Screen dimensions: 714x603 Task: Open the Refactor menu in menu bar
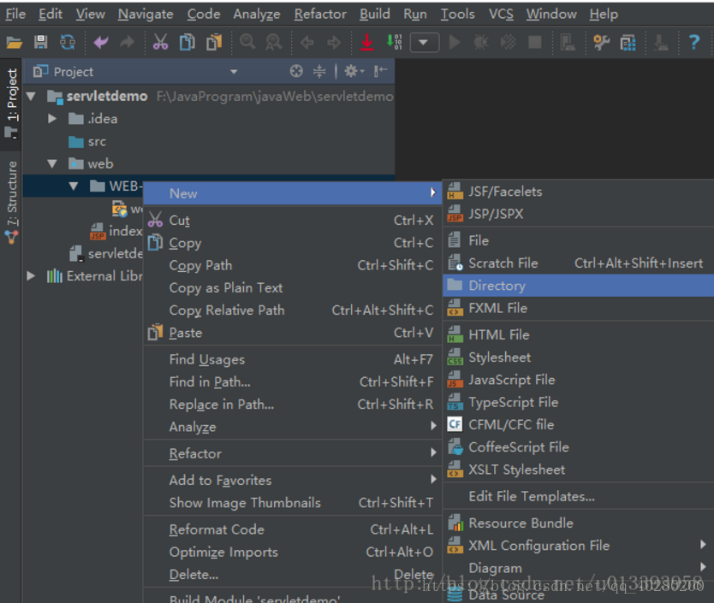[320, 14]
